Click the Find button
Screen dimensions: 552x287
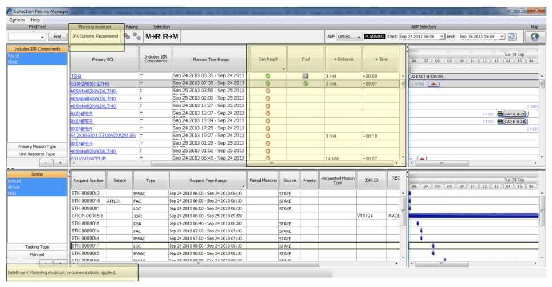coord(57,37)
